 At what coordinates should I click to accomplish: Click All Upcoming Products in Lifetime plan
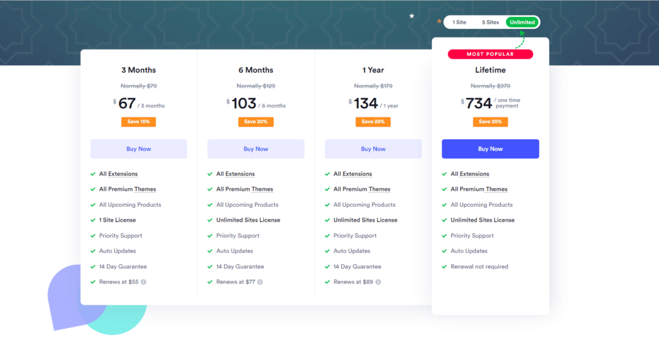481,204
